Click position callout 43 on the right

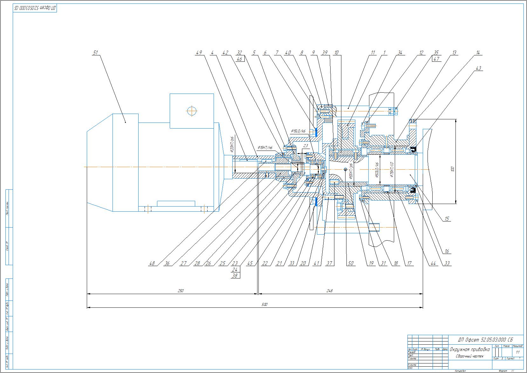tap(478, 68)
